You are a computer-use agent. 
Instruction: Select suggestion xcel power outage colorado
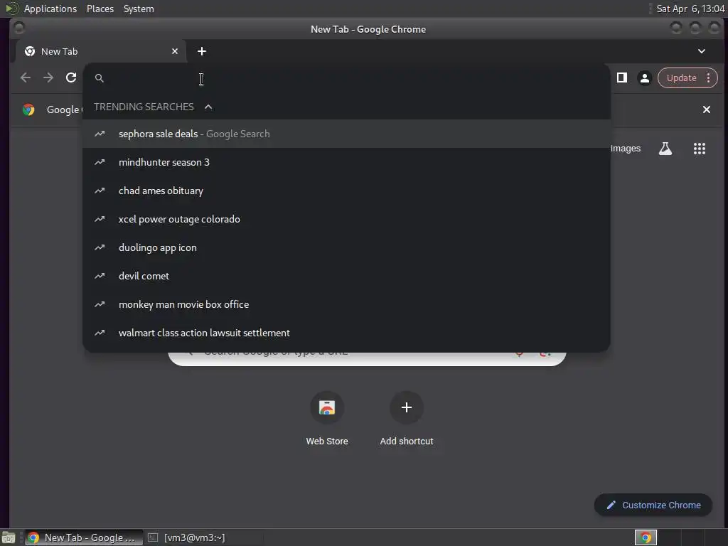click(346, 219)
